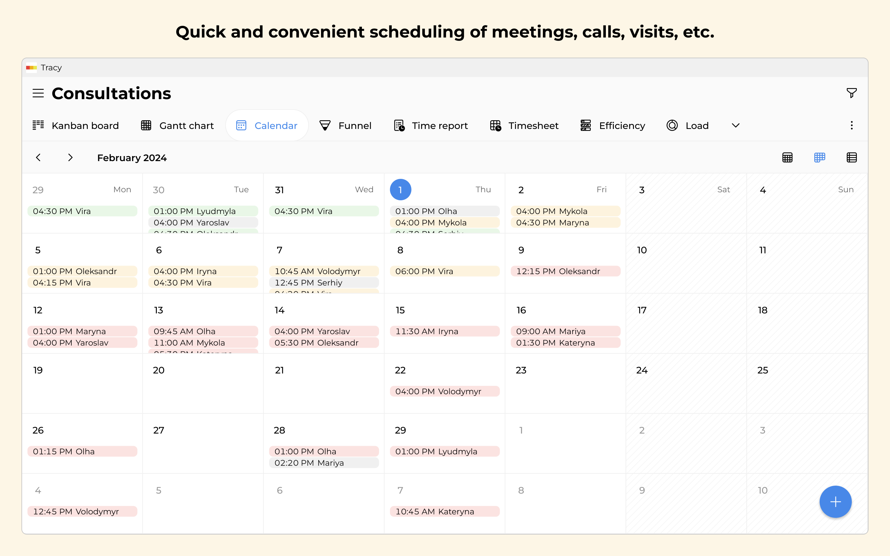Click the blue plus add button
Image resolution: width=890 pixels, height=556 pixels.
coord(835,502)
